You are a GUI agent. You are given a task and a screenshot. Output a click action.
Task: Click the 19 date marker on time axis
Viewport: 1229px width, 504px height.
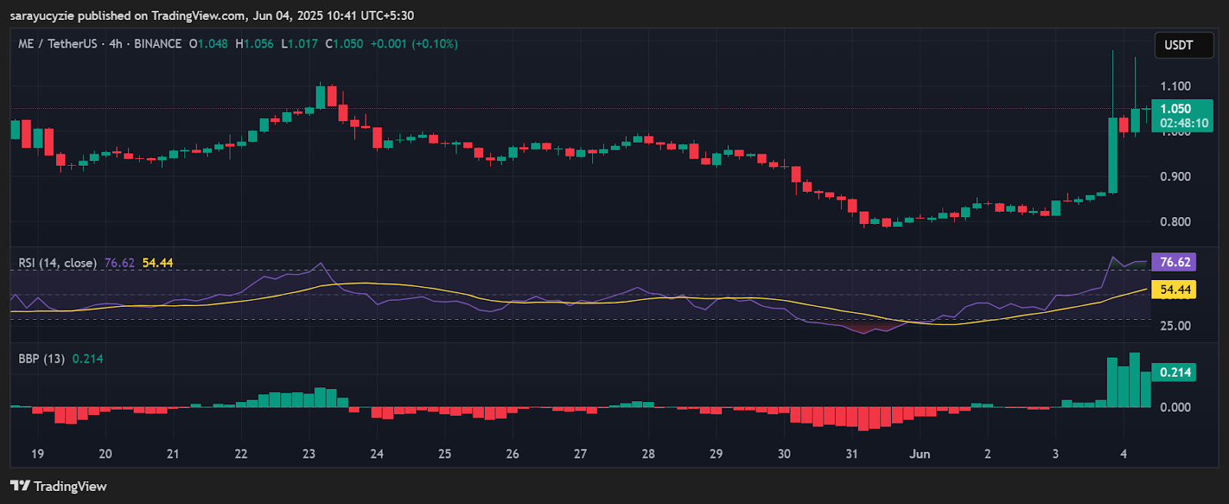(x=38, y=453)
